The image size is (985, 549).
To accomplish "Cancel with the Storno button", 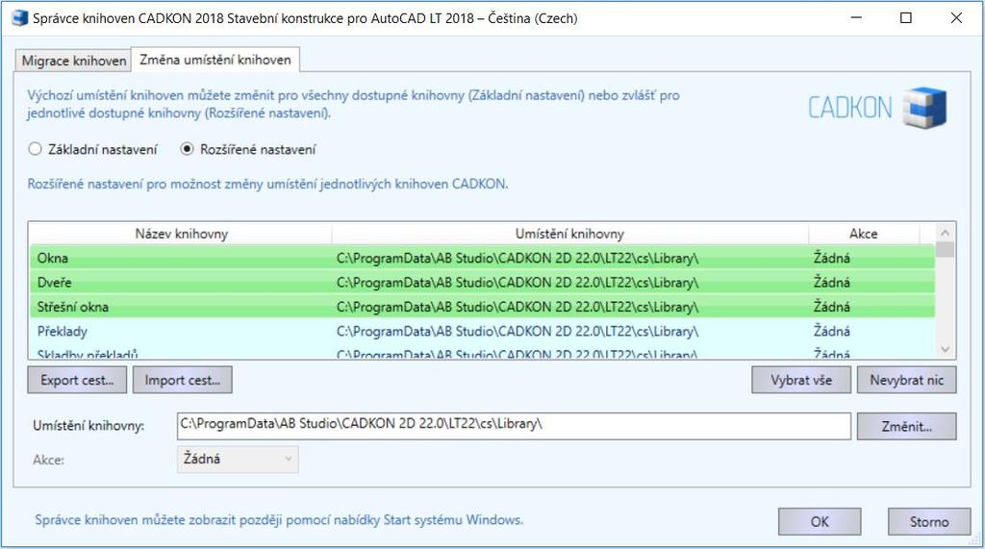I will pos(929,521).
